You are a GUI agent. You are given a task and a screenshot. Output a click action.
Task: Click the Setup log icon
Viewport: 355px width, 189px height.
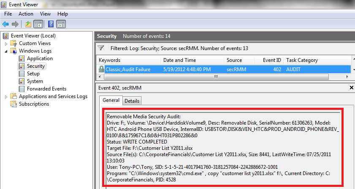point(22,74)
